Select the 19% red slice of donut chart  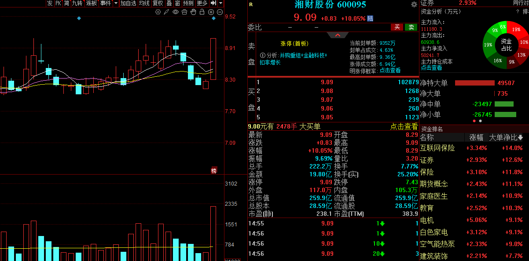tap(516, 30)
